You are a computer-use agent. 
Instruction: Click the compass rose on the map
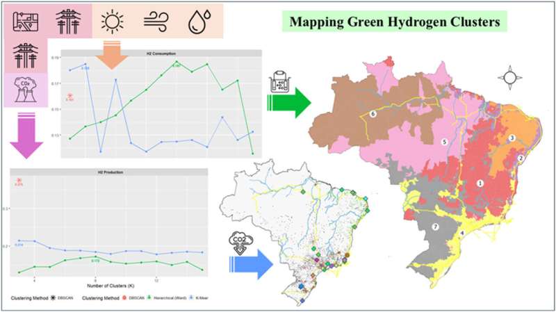coord(510,77)
